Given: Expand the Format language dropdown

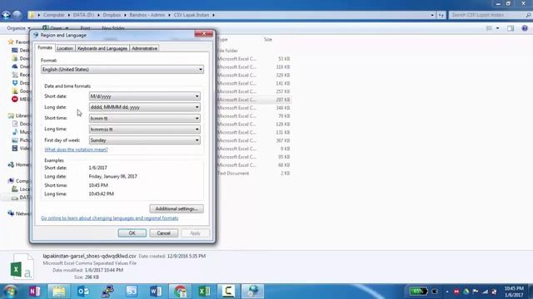Looking at the screenshot, I should coord(200,70).
